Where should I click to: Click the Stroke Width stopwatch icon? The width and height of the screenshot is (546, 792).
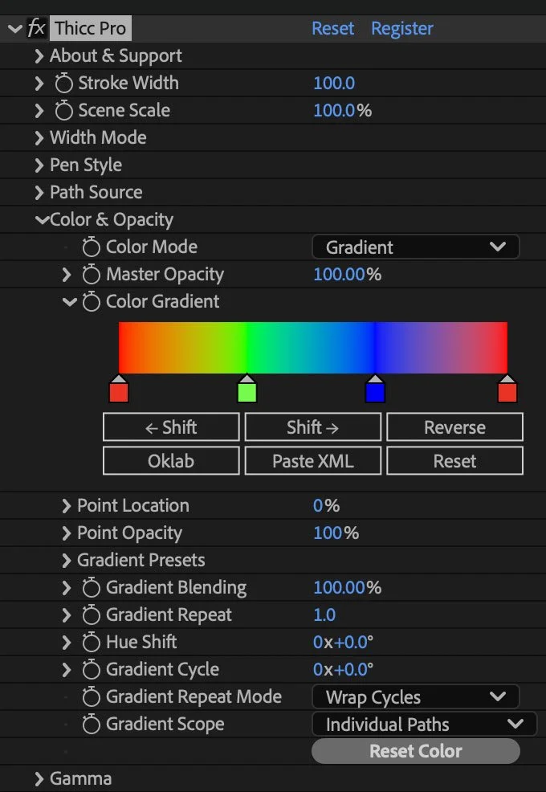63,83
